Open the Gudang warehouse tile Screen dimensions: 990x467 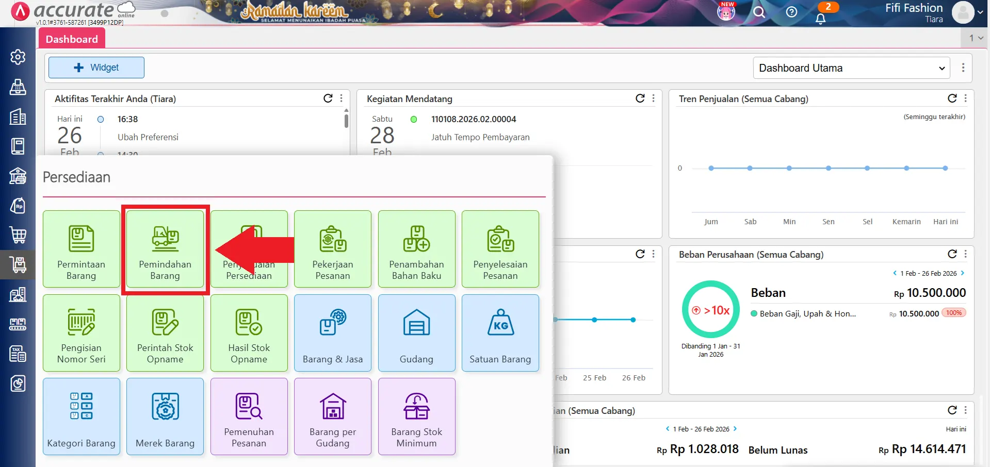[x=416, y=333]
